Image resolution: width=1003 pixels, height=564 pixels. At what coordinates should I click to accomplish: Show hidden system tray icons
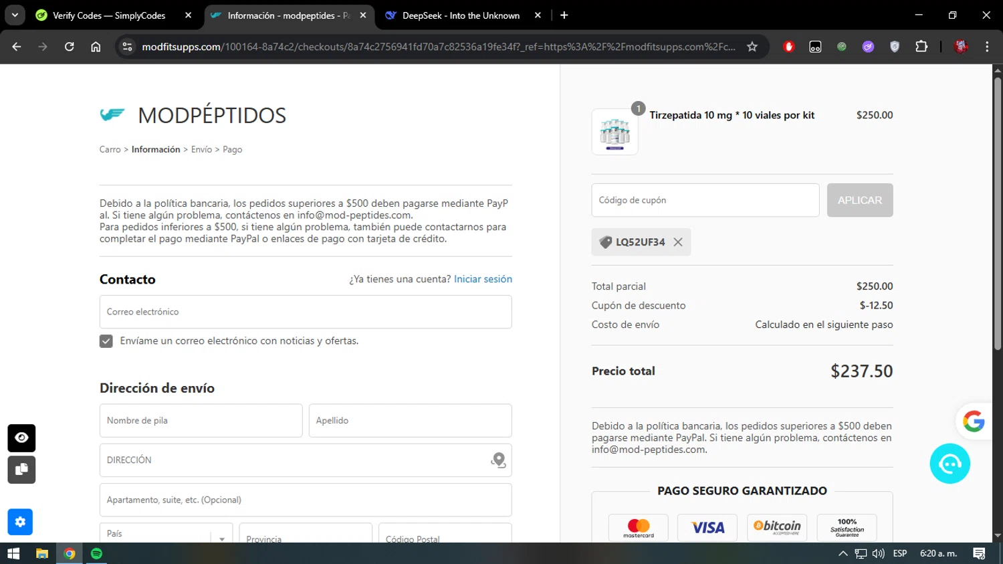(x=843, y=553)
